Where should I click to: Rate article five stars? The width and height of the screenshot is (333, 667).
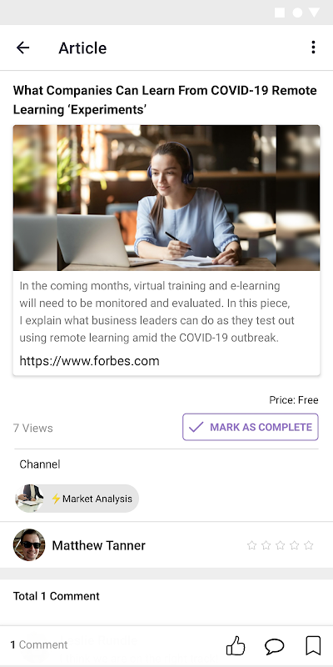309,545
